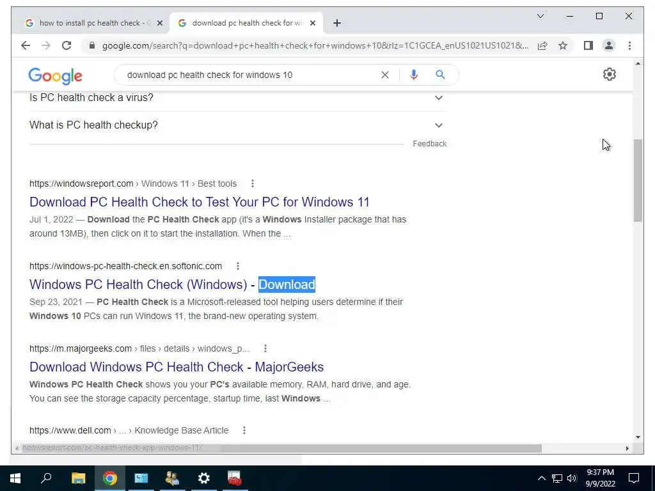Open 'Windows PC Health Check (Windows) - Download' result
The width and height of the screenshot is (655, 491).
click(172, 284)
